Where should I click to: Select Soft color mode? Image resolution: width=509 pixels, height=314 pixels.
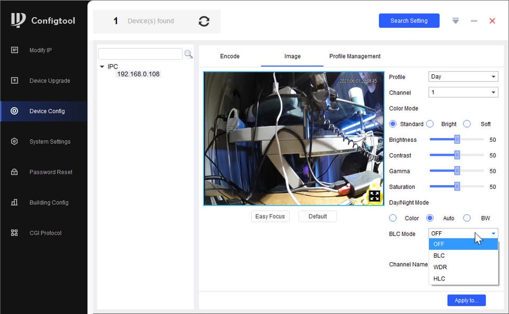pyautogui.click(x=467, y=124)
